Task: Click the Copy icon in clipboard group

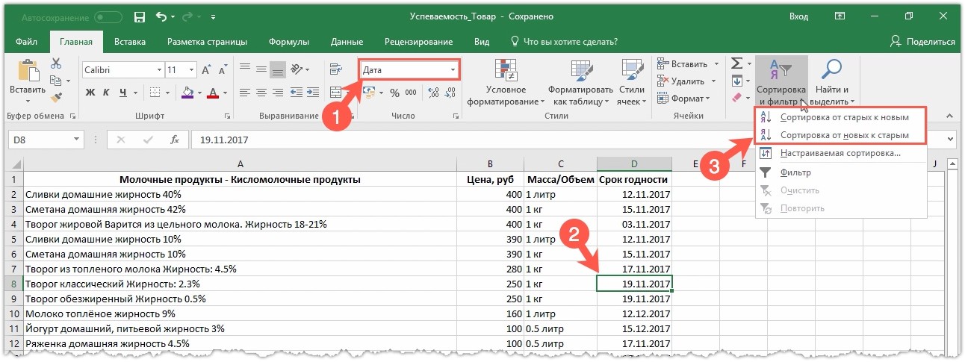Action: pos(55,81)
